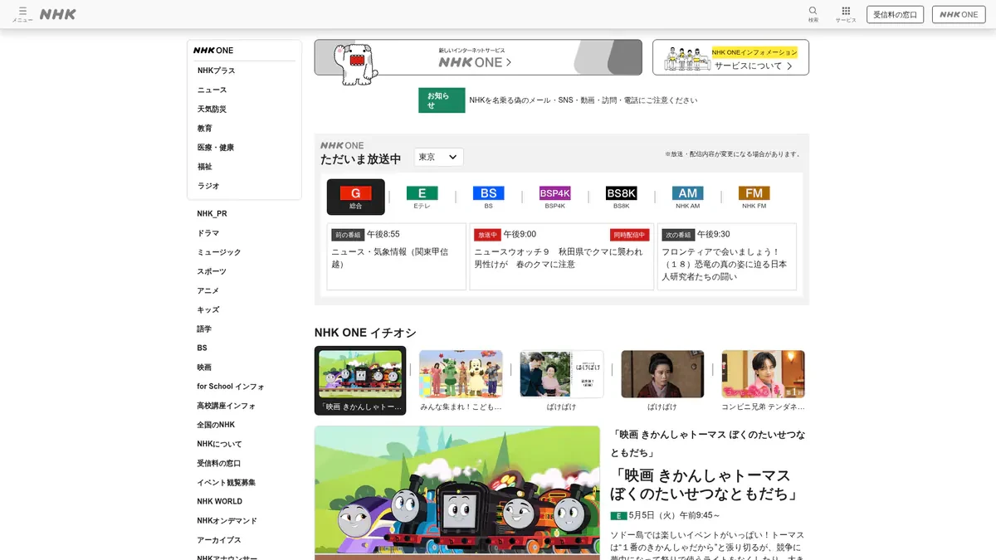The width and height of the screenshot is (996, 560).
Task: Select the E テレ channel icon
Action: pos(422,197)
